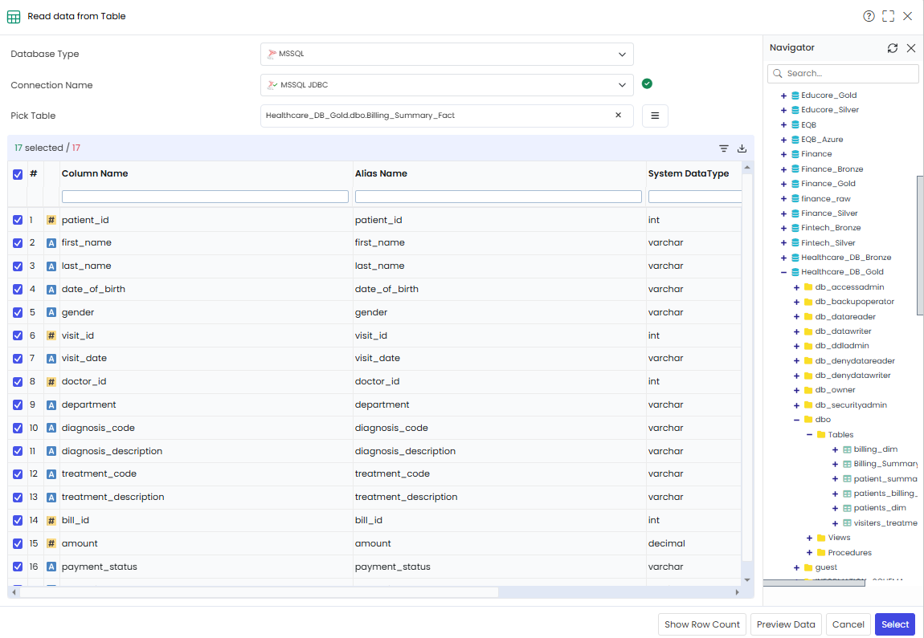Sort by the Column Name header
This screenshot has height=638, width=924.
point(94,173)
